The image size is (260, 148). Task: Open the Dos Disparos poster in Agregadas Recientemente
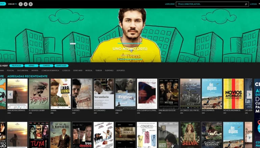tap(212, 94)
